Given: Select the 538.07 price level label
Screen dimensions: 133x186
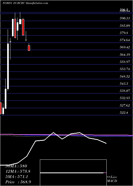Looking at the screenshot, I should (124, 91).
